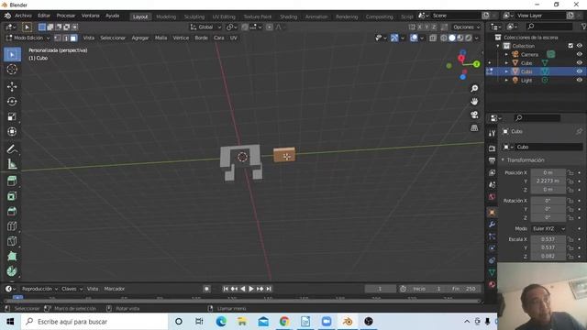The image size is (587, 330).
Task: Collapse the Transformación panel
Action: tap(503, 160)
